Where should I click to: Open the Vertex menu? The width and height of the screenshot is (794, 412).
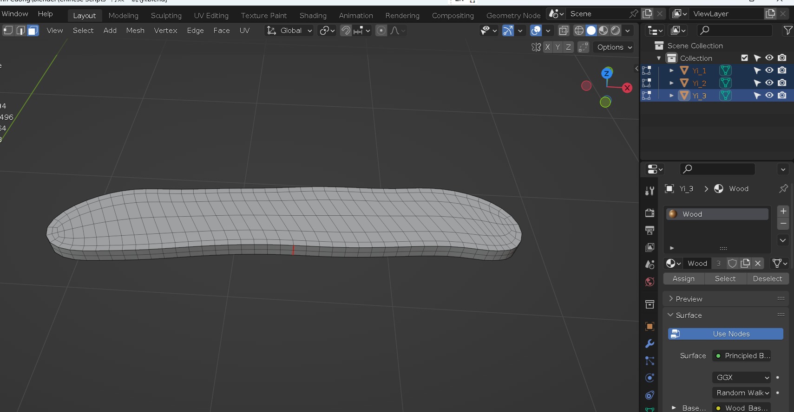[166, 31]
